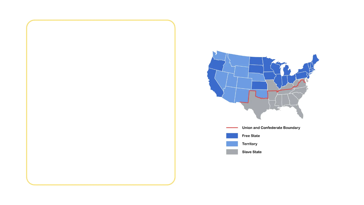This screenshot has width=364, height=205.
Task: Click Texas on the map
Action: (x=258, y=106)
